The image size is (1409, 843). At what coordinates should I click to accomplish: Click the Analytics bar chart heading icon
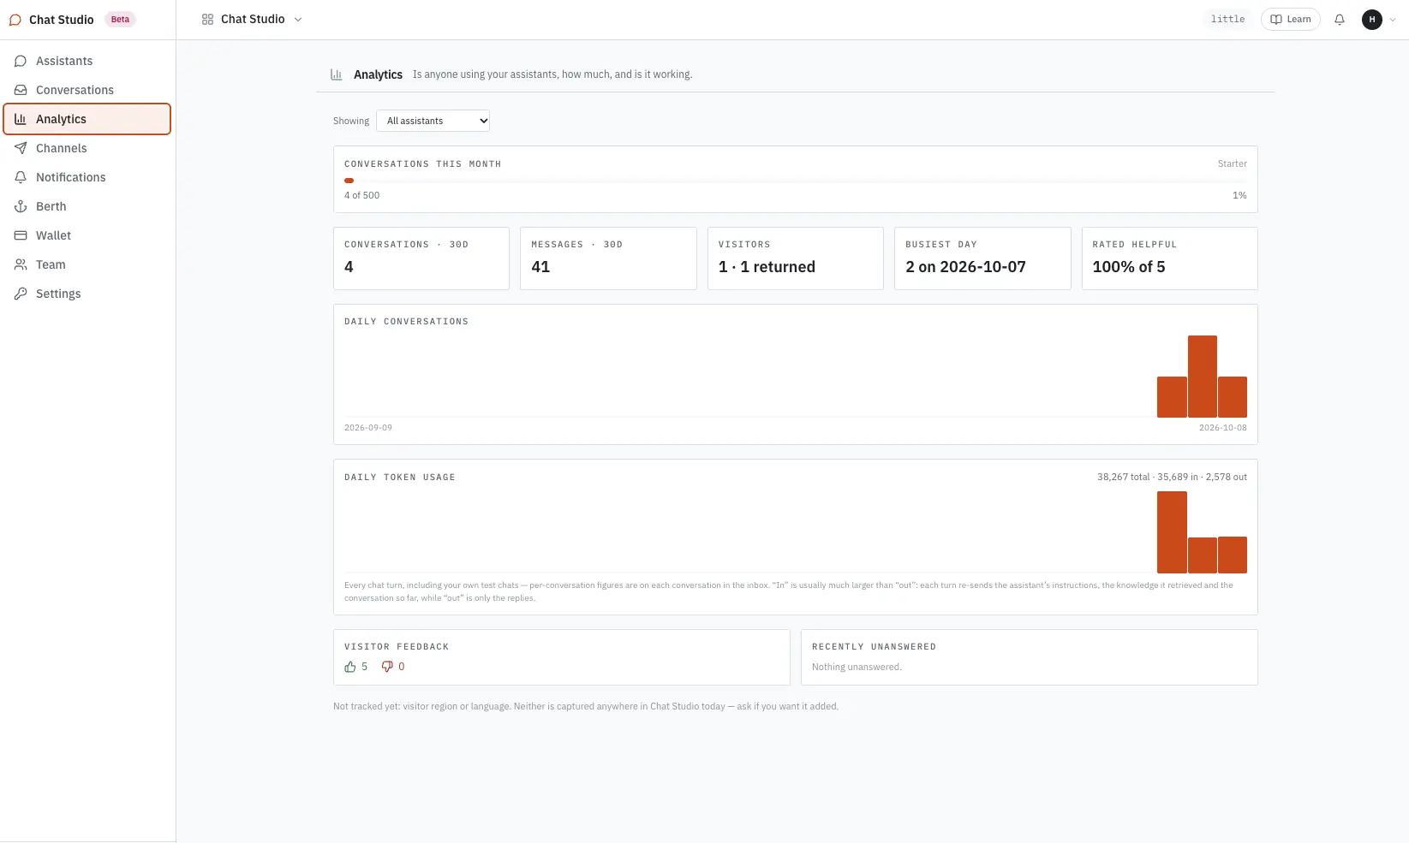[x=337, y=74]
